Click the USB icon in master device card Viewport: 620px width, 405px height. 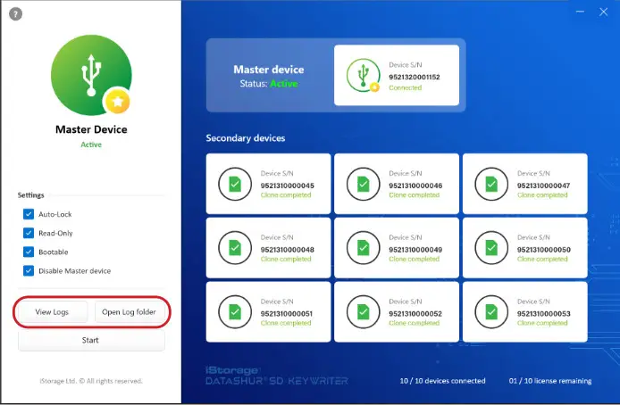364,75
